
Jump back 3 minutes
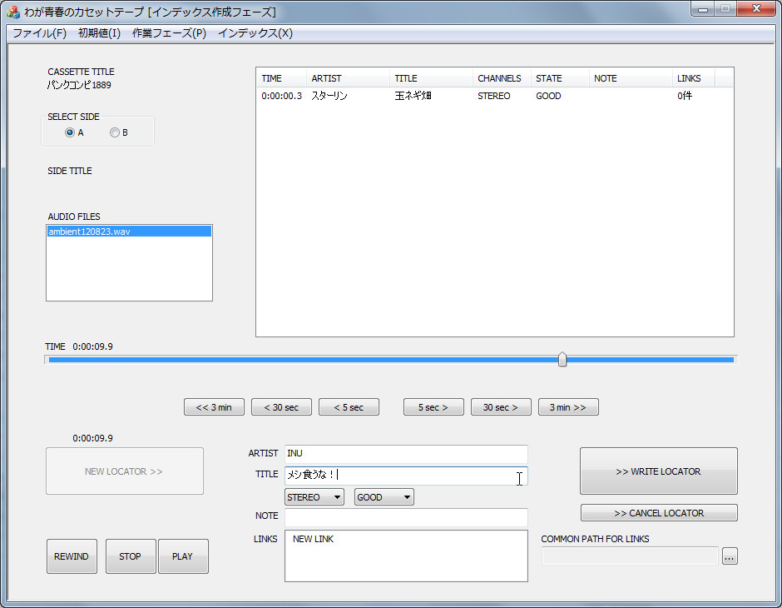214,406
